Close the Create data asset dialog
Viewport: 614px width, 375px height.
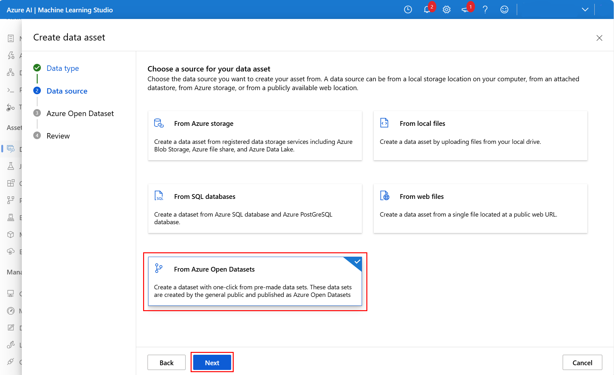(x=599, y=38)
